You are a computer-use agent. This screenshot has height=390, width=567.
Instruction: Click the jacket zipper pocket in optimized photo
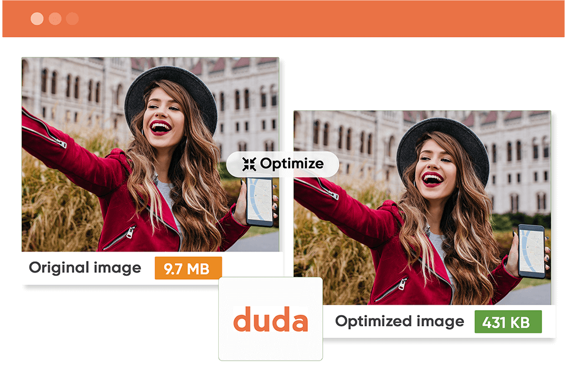(x=391, y=289)
